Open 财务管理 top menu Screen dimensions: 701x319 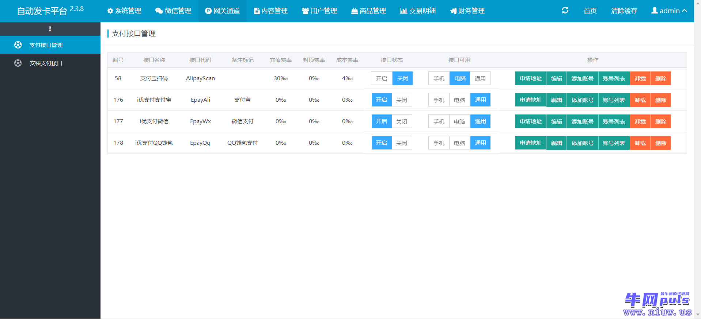tap(467, 11)
